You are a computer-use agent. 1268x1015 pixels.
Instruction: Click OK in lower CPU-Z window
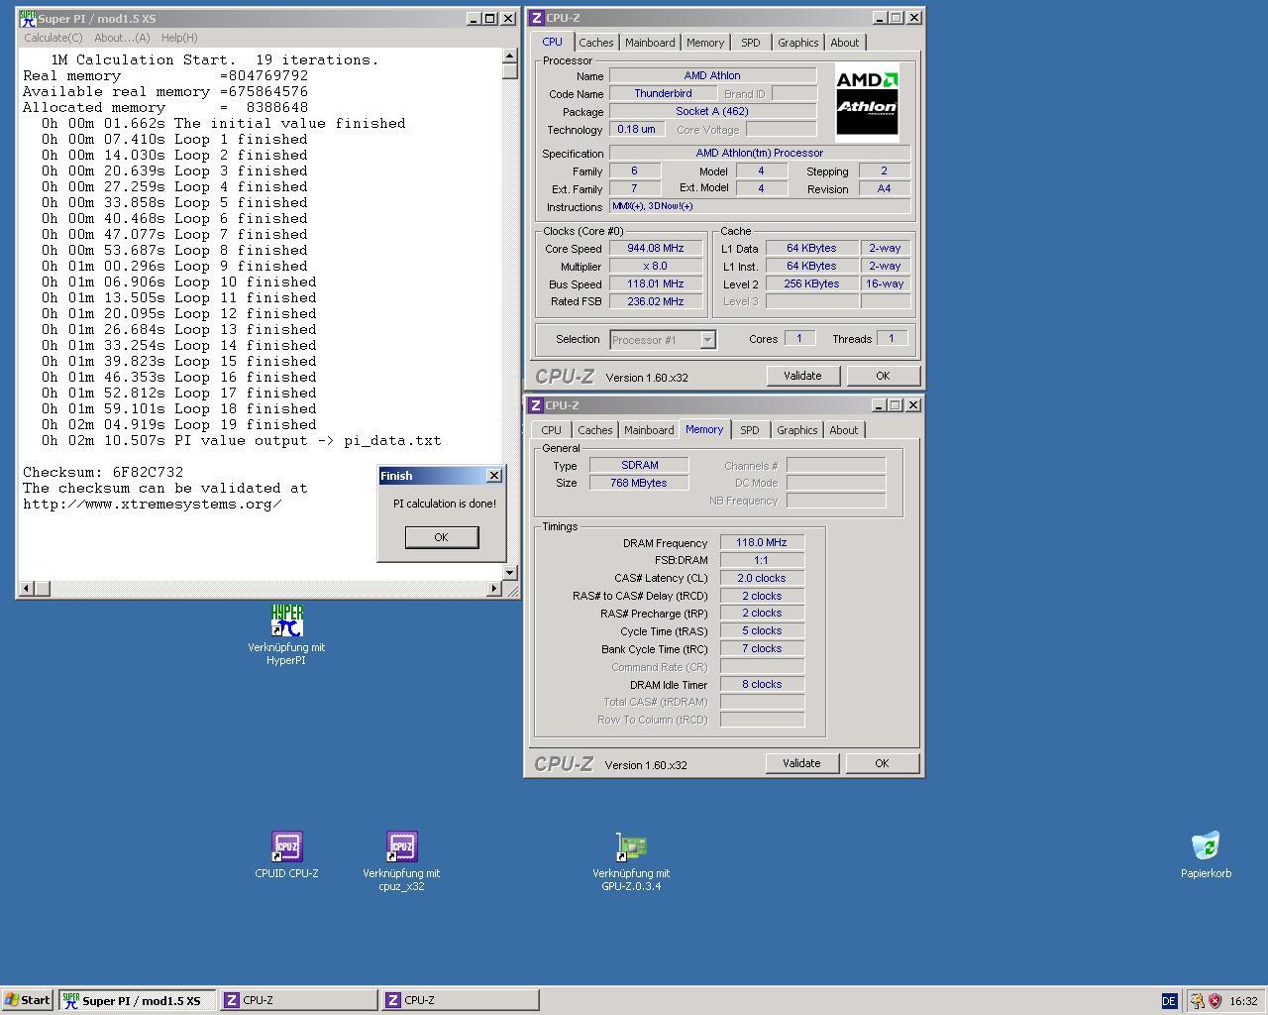coord(882,763)
